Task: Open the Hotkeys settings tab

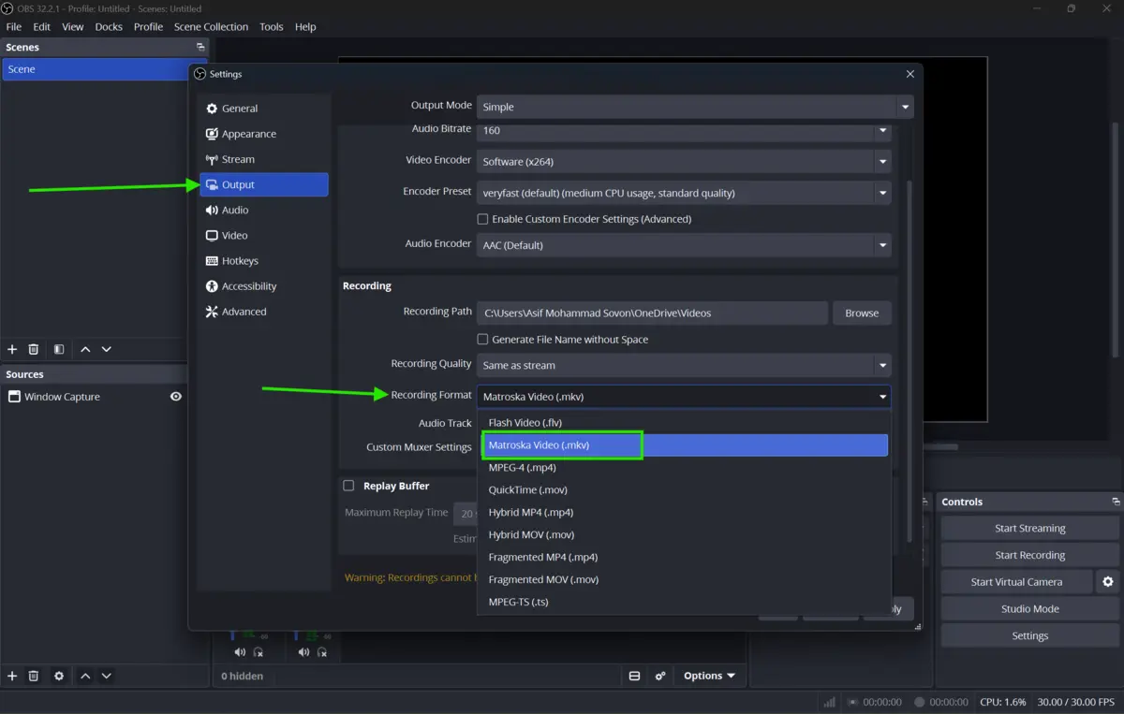Action: [x=264, y=261]
